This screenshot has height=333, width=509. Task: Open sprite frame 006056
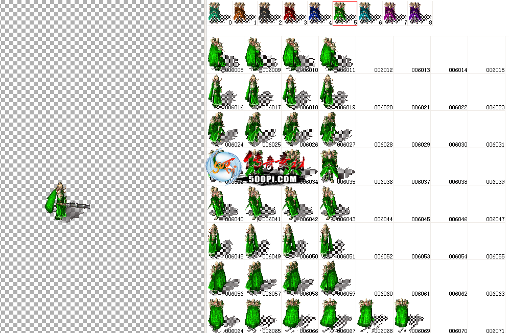pos(225,278)
